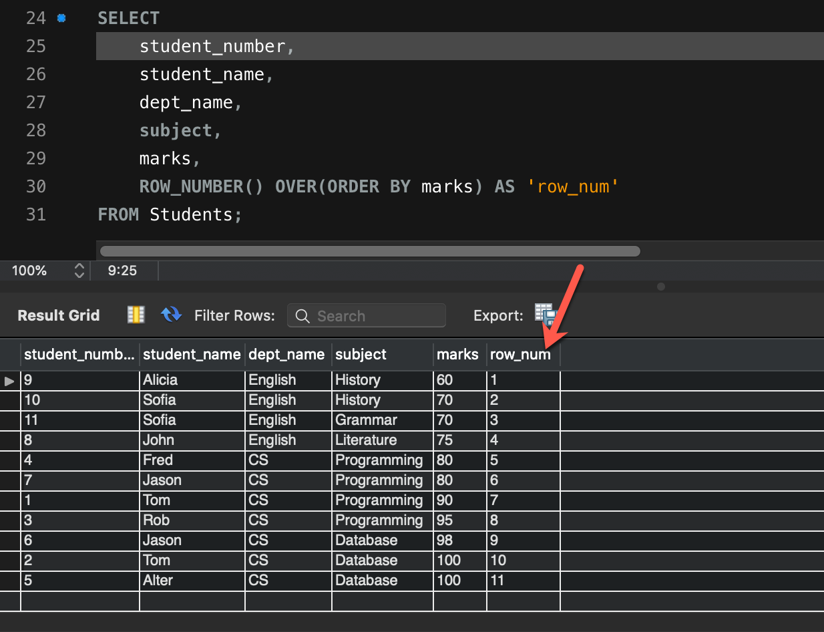The image size is (824, 632).
Task: Click the yellow grid icon beside Result Grid
Action: tap(136, 315)
